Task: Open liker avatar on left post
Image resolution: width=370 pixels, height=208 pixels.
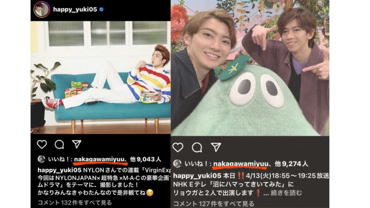Action: [41, 159]
